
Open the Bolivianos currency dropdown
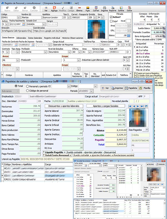coord(18,91)
